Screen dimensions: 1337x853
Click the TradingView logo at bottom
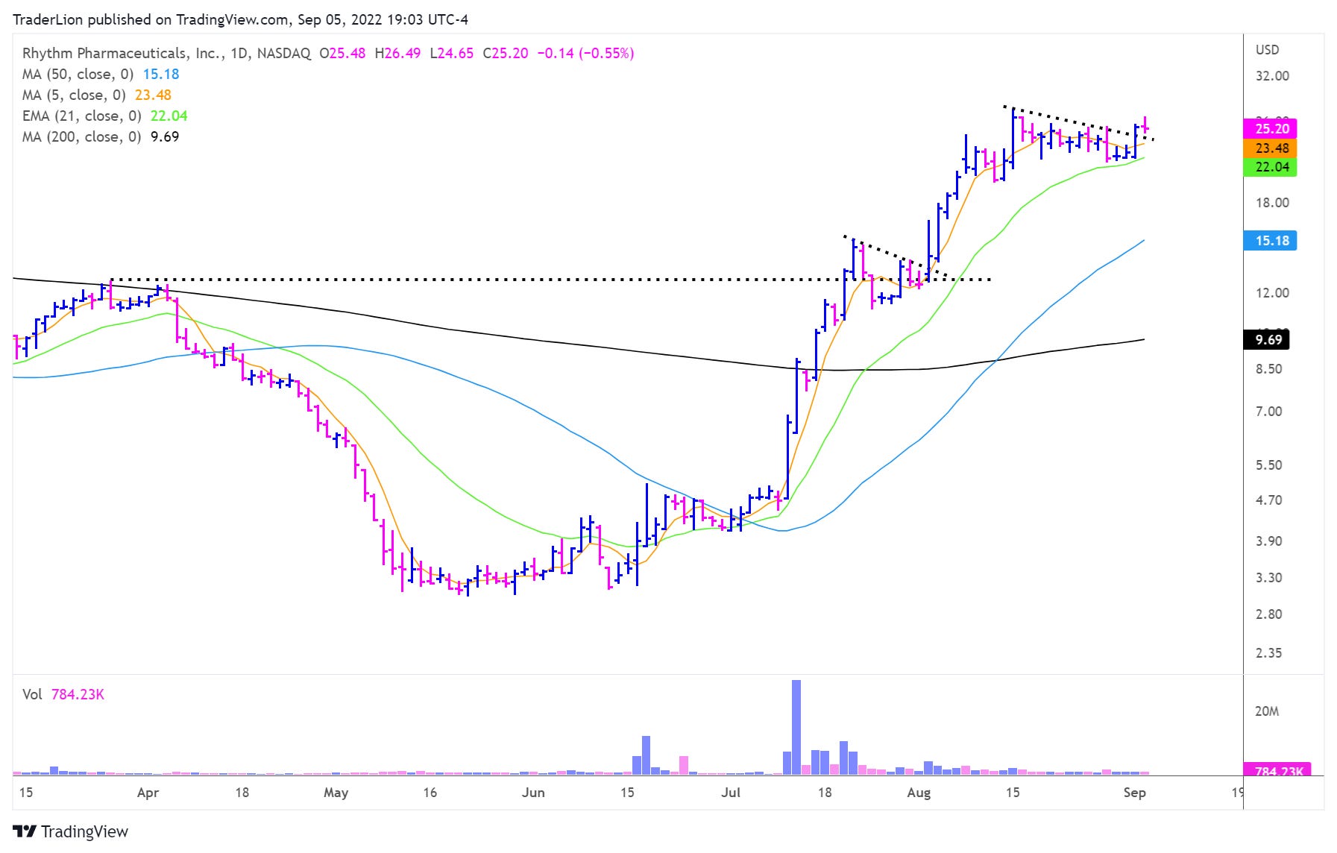pos(71,831)
